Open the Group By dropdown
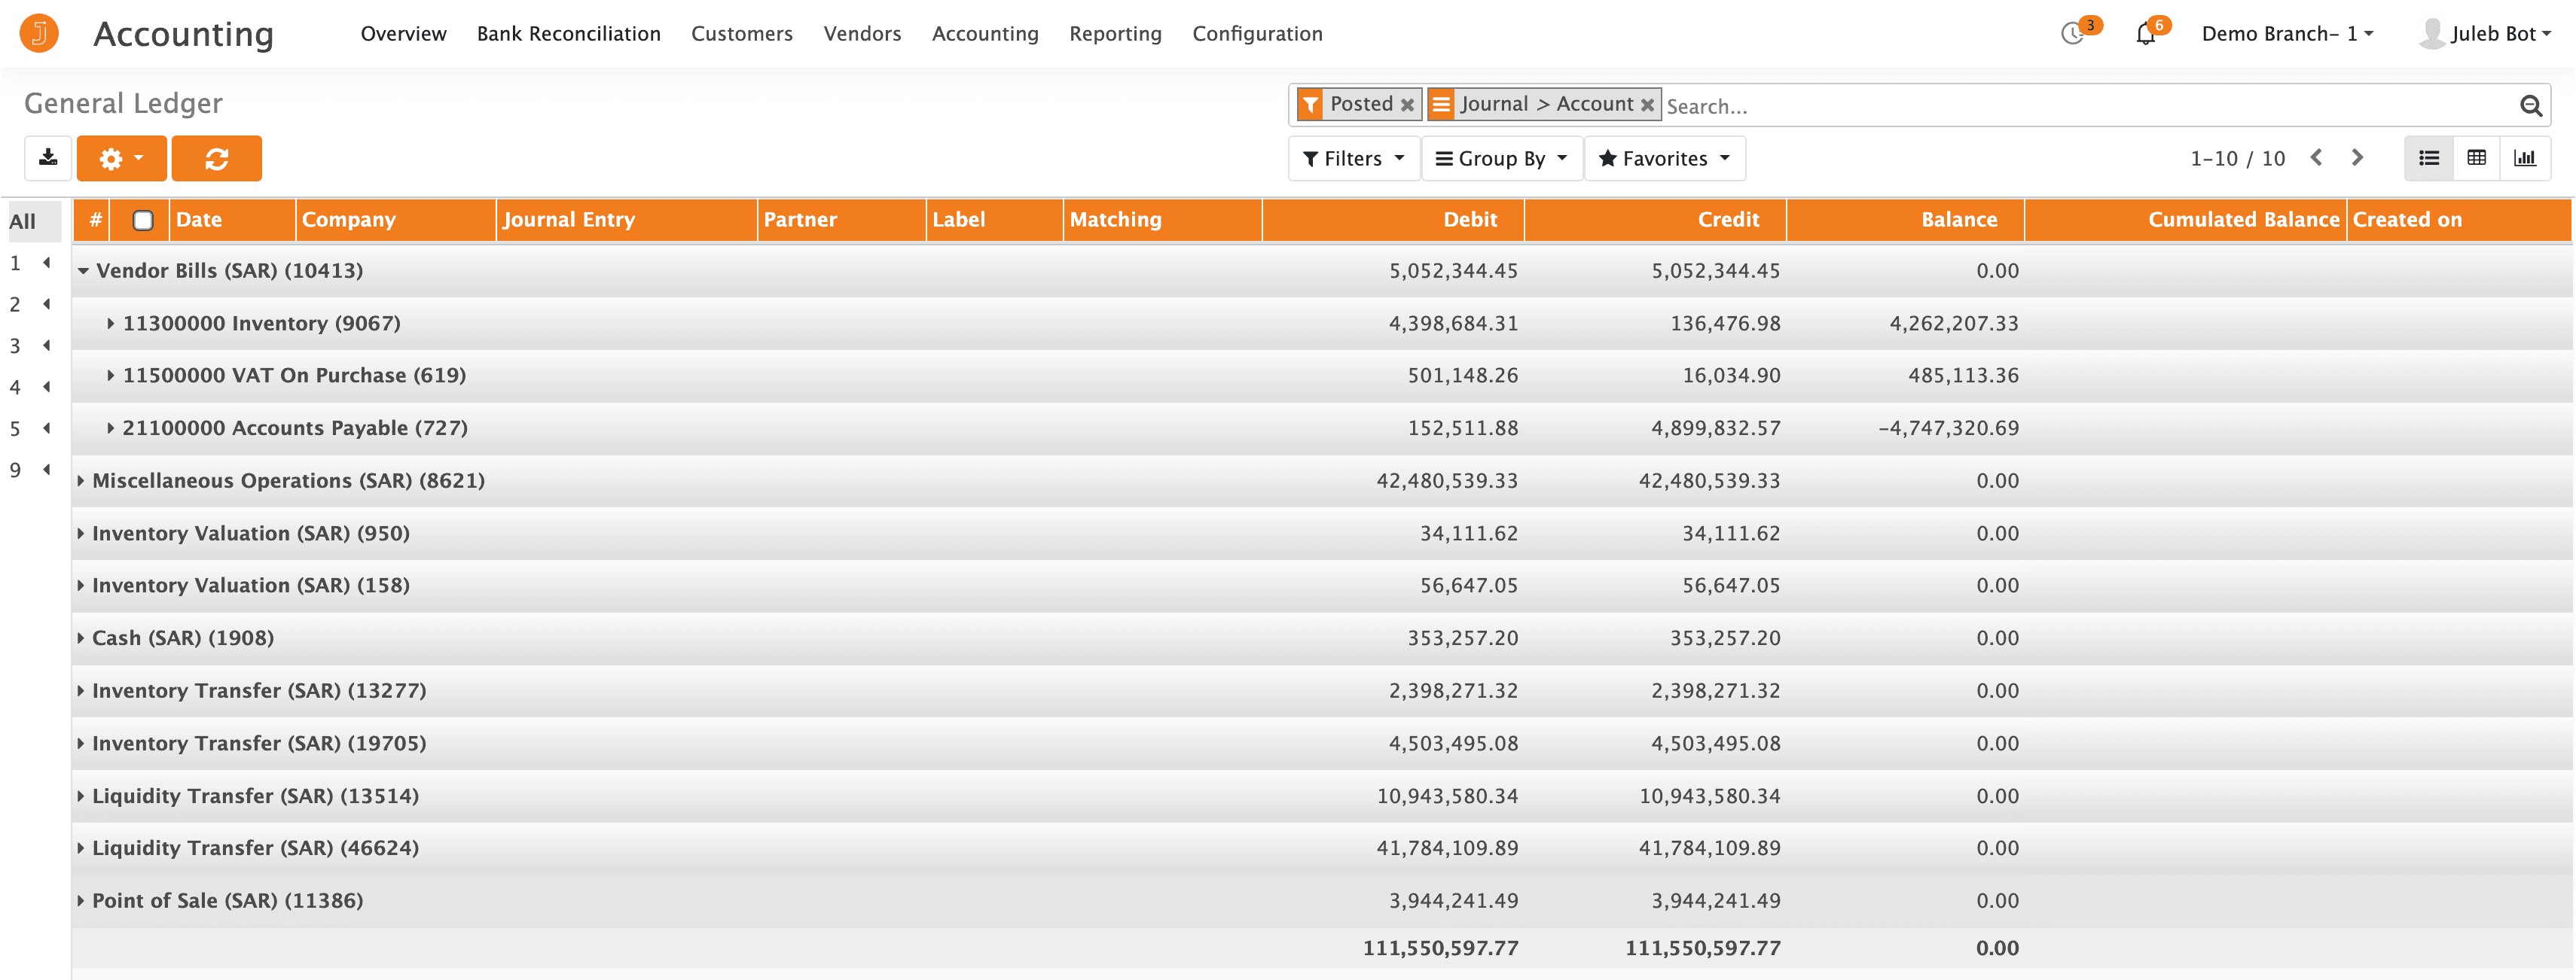2576x980 pixels. 1501,158
